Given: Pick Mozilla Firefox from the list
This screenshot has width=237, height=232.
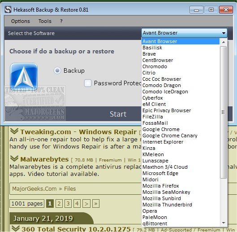Looking at the screenshot, I should (x=181, y=186).
